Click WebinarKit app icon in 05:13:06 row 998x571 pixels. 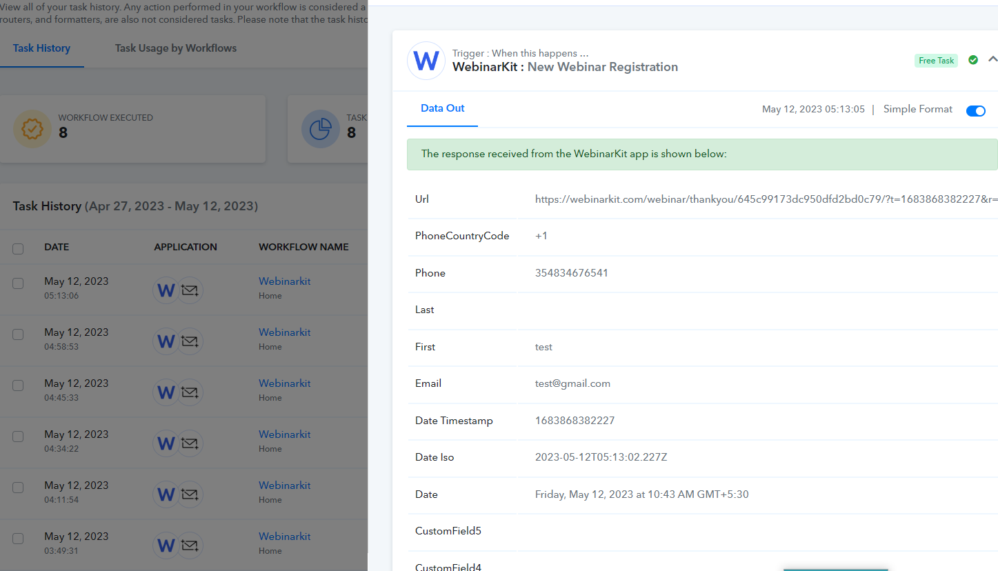click(x=166, y=290)
